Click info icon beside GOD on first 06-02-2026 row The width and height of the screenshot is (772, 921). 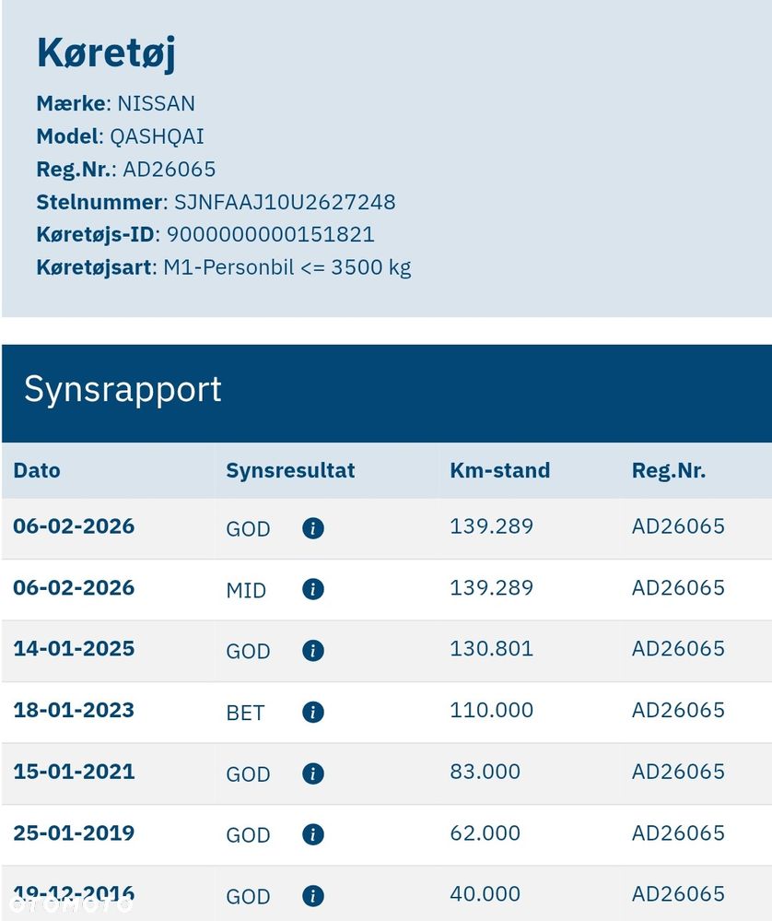tap(313, 528)
